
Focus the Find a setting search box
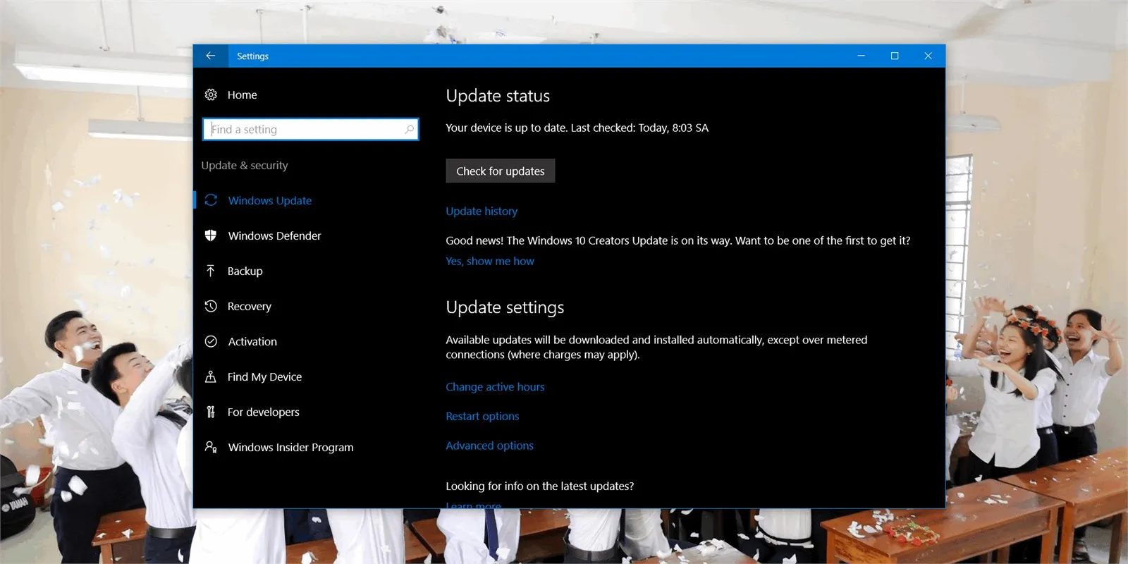click(x=310, y=129)
